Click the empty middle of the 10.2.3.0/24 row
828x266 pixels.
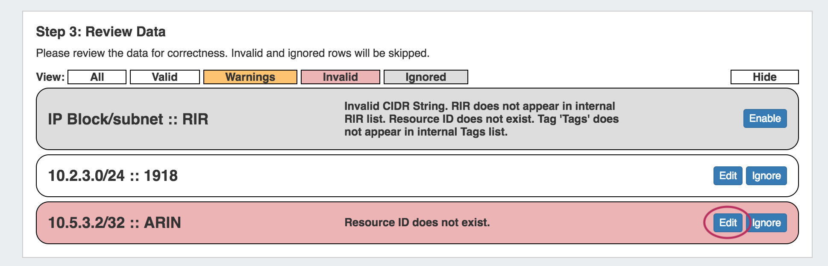click(x=427, y=176)
